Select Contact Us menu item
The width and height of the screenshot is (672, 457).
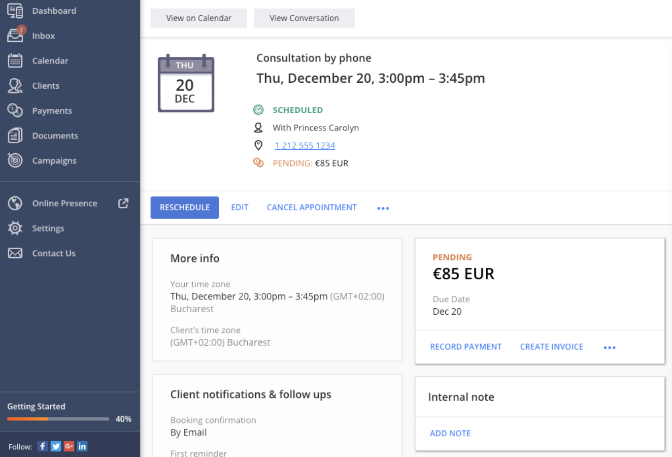pos(54,253)
